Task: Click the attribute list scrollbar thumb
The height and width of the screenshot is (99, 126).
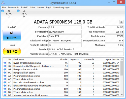Action: click(122, 68)
